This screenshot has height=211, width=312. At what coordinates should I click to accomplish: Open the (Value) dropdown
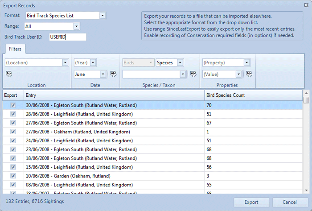238,74
